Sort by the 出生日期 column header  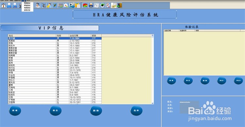[x=80, y=36]
